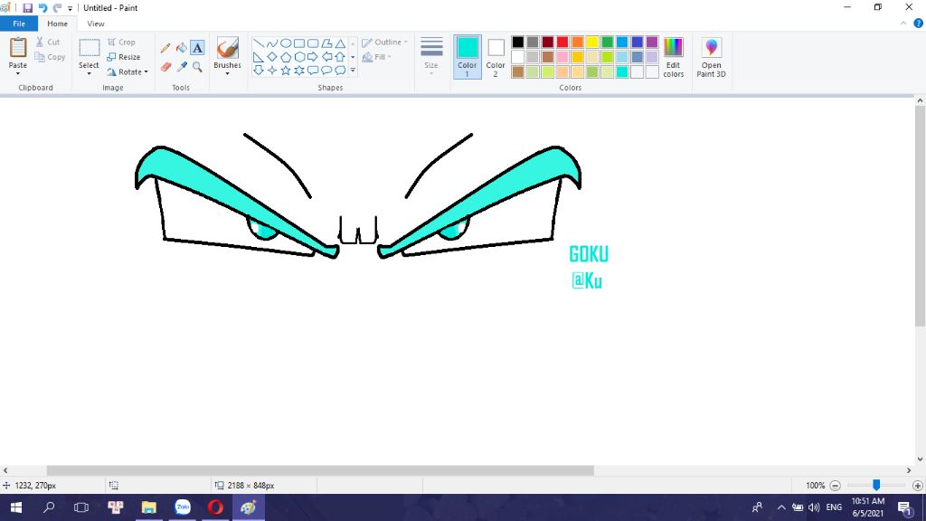
Task: Open Edit colors dialog
Action: (x=673, y=57)
